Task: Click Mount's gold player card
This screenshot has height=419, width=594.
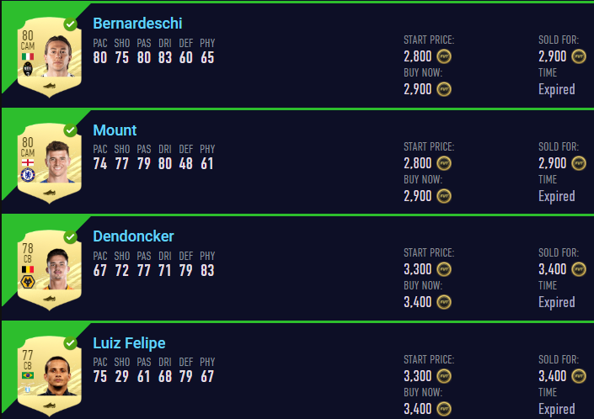Action: tap(49, 163)
